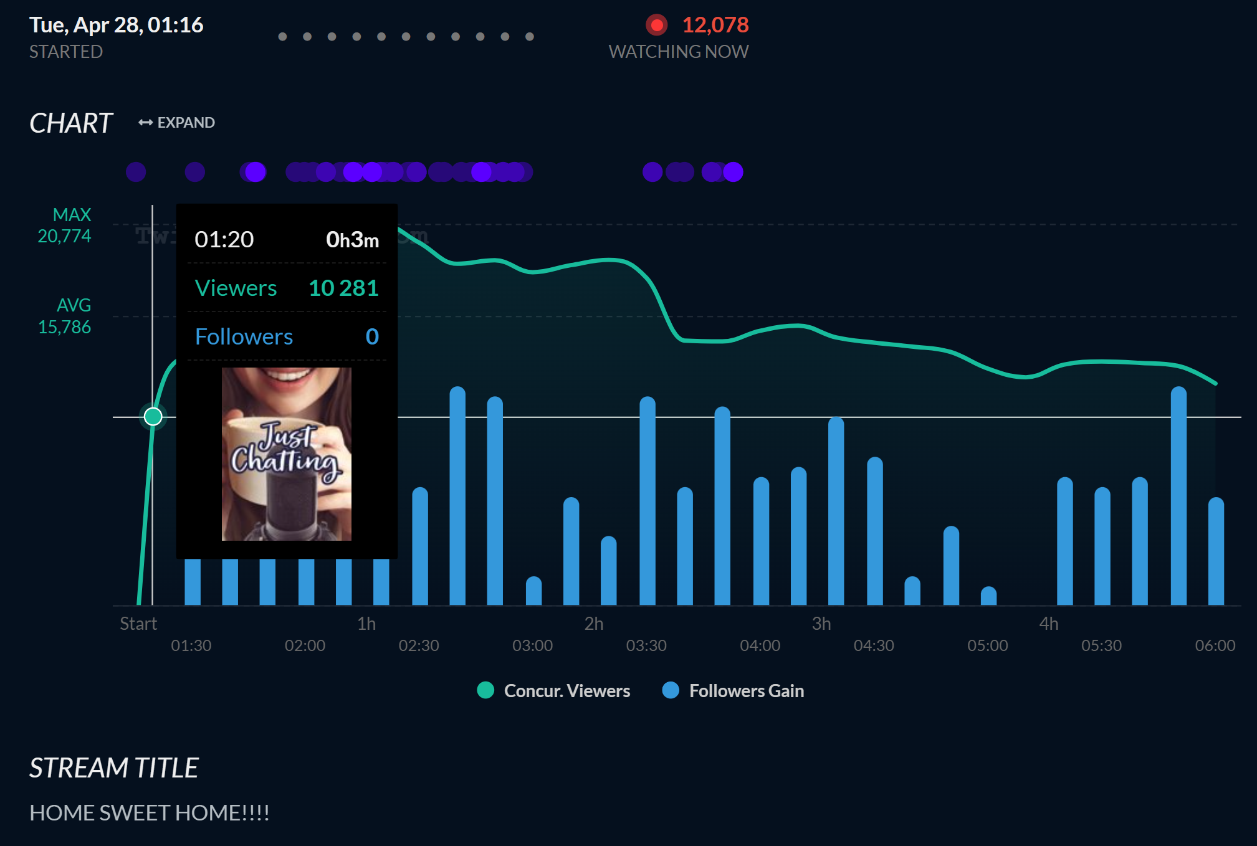The width and height of the screenshot is (1257, 846).
Task: Click the double-arrow expand icon
Action: click(x=145, y=123)
